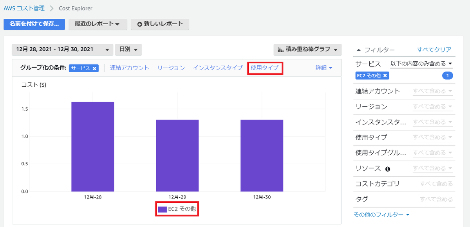Click EC2 その他 legend color swatch
The image size is (470, 227).
[x=162, y=209]
